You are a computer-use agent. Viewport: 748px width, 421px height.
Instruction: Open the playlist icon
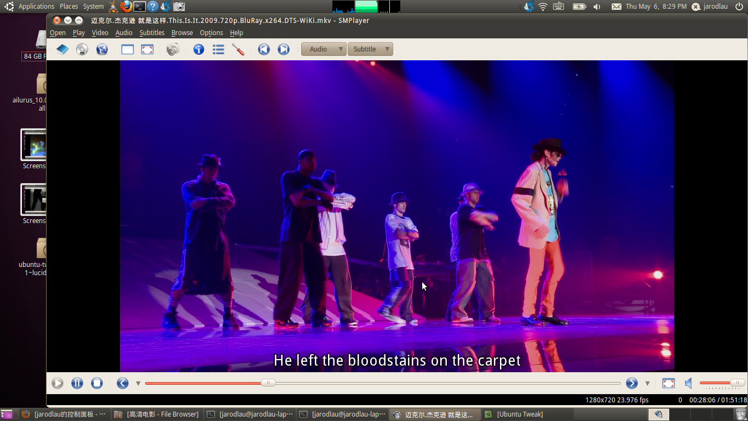coord(218,49)
